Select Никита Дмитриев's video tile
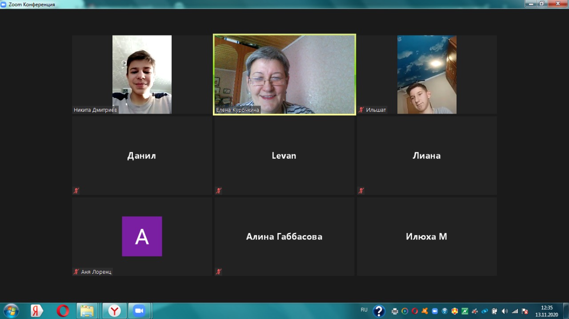This screenshot has width=569, height=319. pyautogui.click(x=142, y=75)
